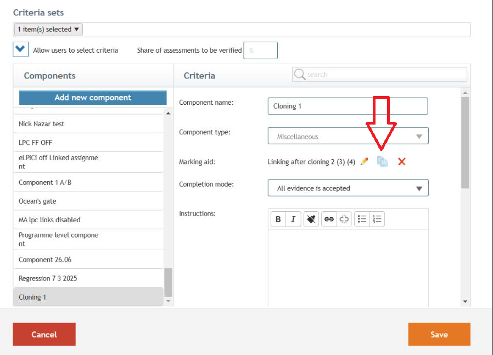Open the Component type Miscellaneous dropdown
The height and width of the screenshot is (355, 493).
pyautogui.click(x=348, y=136)
